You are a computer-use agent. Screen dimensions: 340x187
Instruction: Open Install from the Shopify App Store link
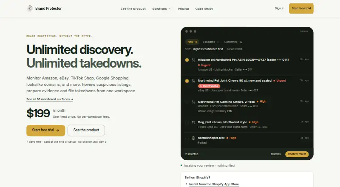point(214,184)
